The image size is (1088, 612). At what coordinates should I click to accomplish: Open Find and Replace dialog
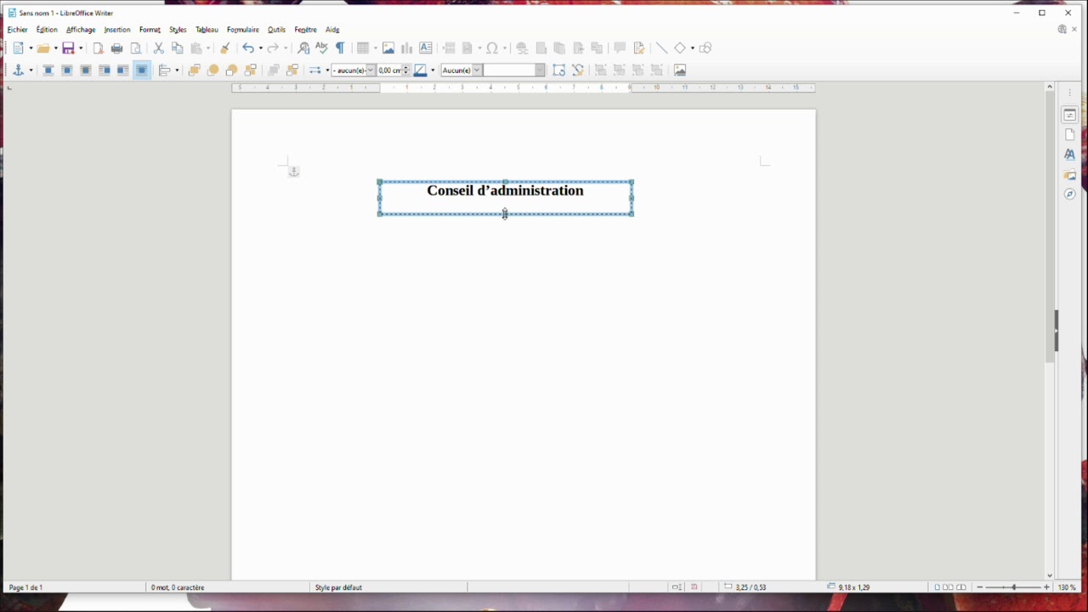tap(303, 48)
